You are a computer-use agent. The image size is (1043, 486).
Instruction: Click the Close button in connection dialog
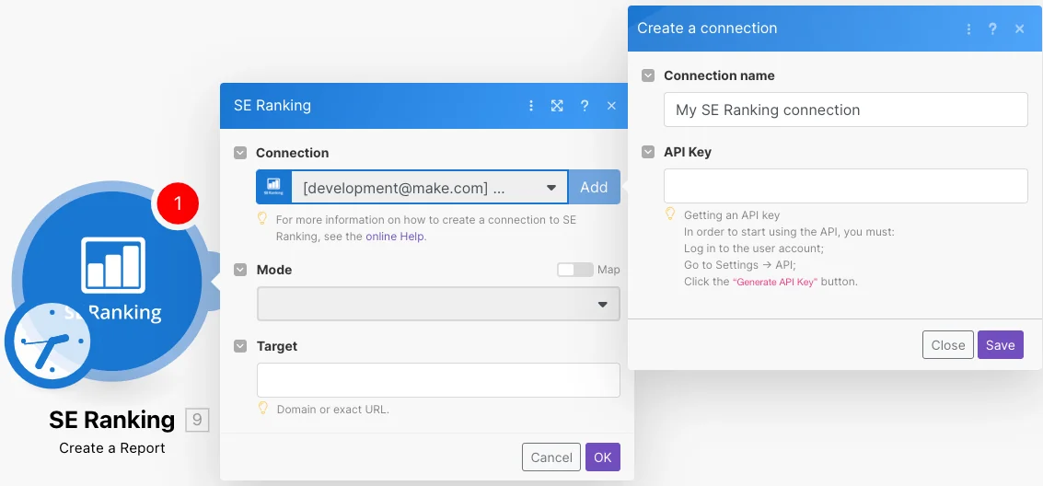coord(948,345)
